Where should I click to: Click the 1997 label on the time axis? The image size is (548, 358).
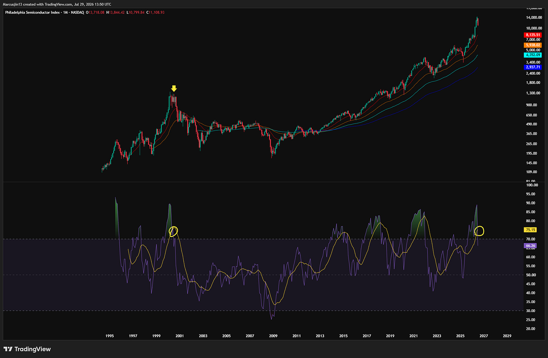click(x=133, y=336)
